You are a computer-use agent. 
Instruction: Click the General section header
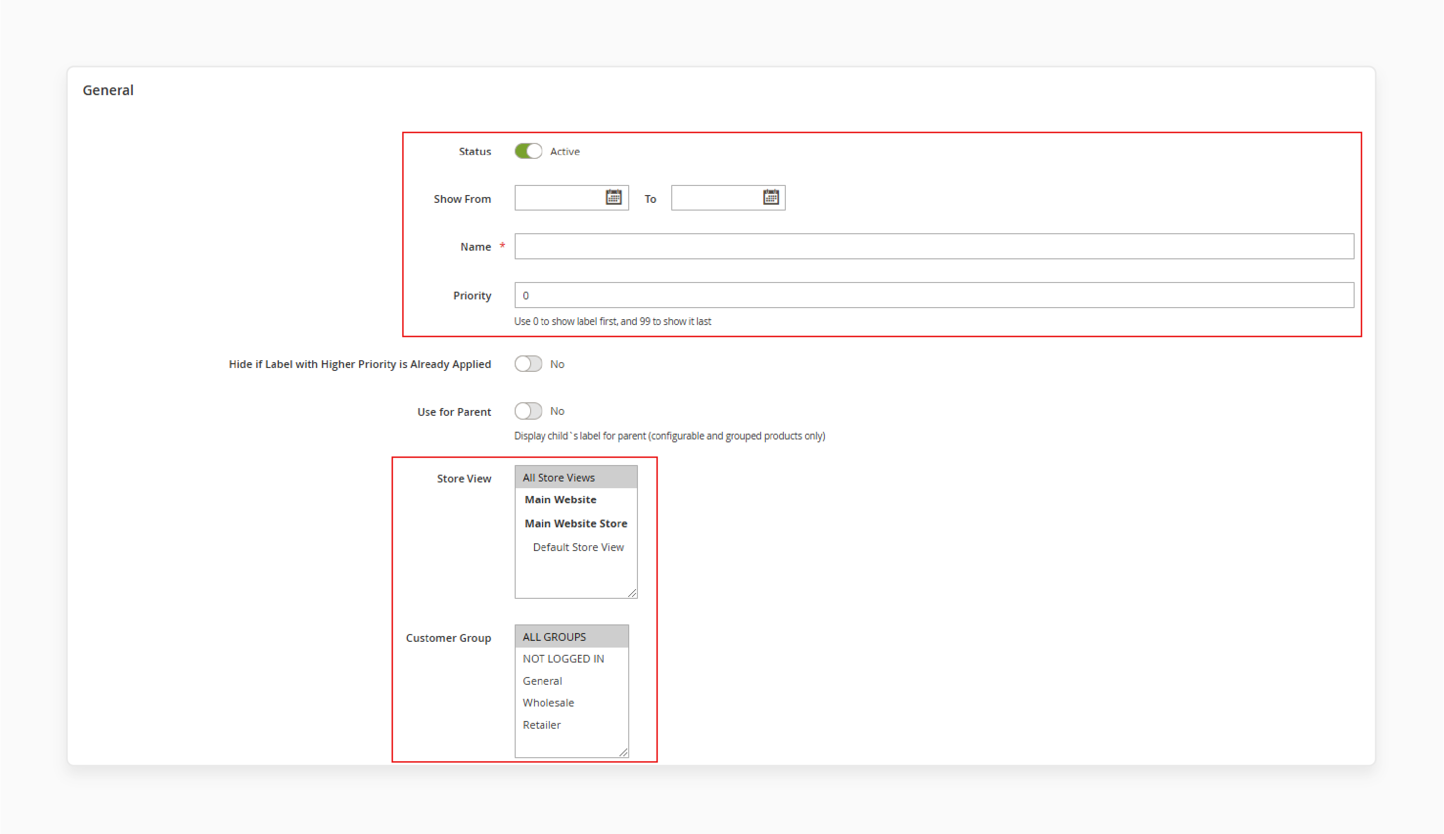tap(108, 89)
